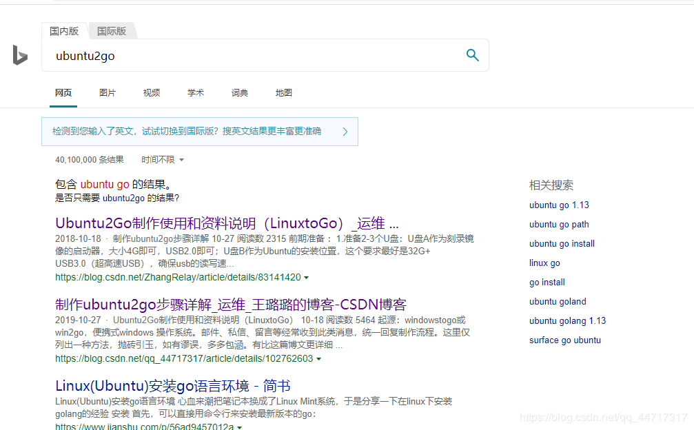Open '制作ubuntu2go步骤详解' result title
Screen dimensions: 694x430
(x=231, y=305)
